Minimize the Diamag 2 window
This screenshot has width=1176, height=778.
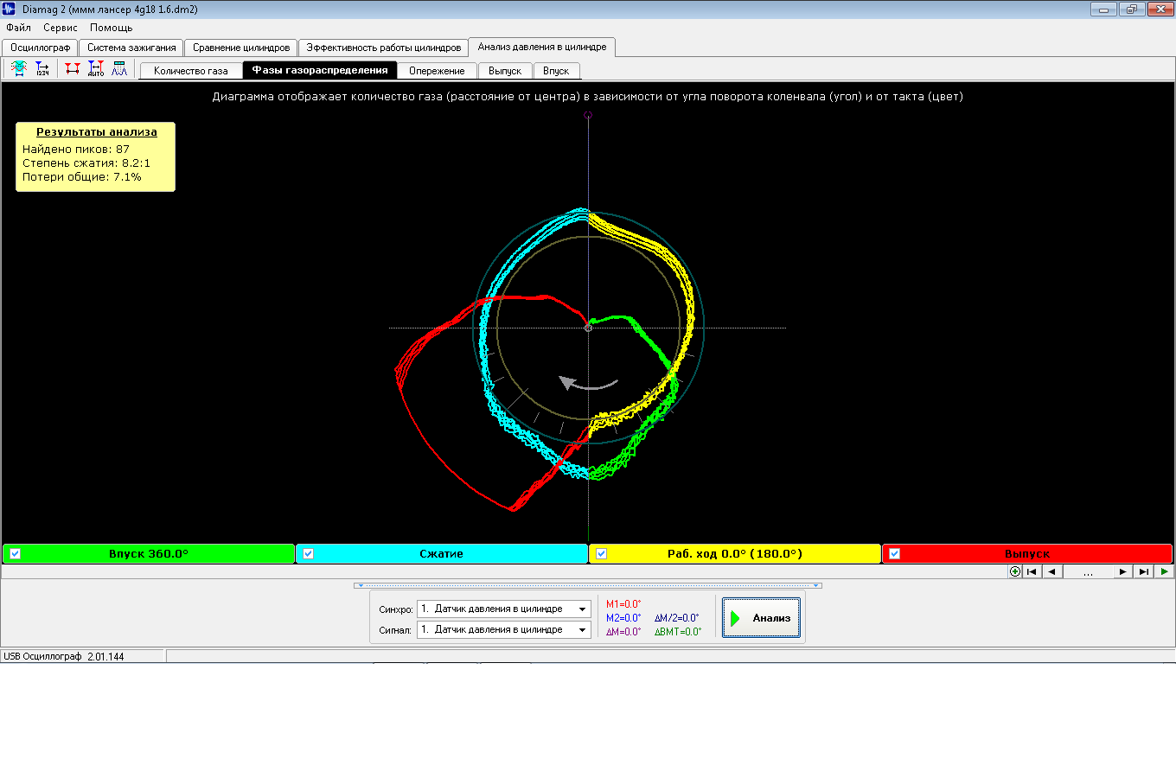[x=1103, y=10]
